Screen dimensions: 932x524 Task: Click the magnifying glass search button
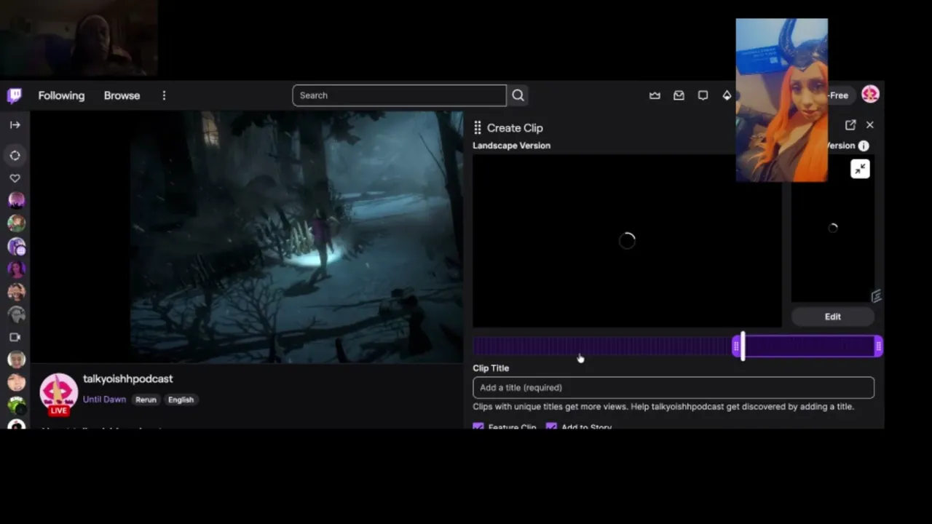pos(518,95)
